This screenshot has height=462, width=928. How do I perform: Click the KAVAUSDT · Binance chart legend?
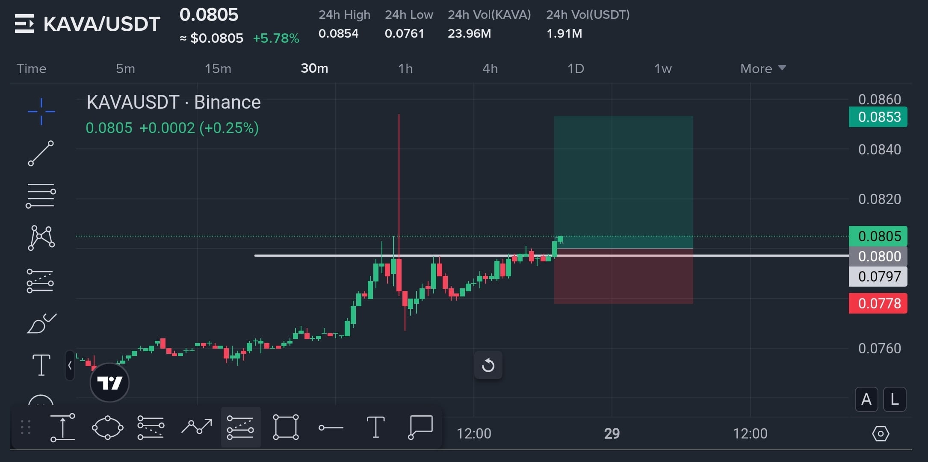click(173, 102)
